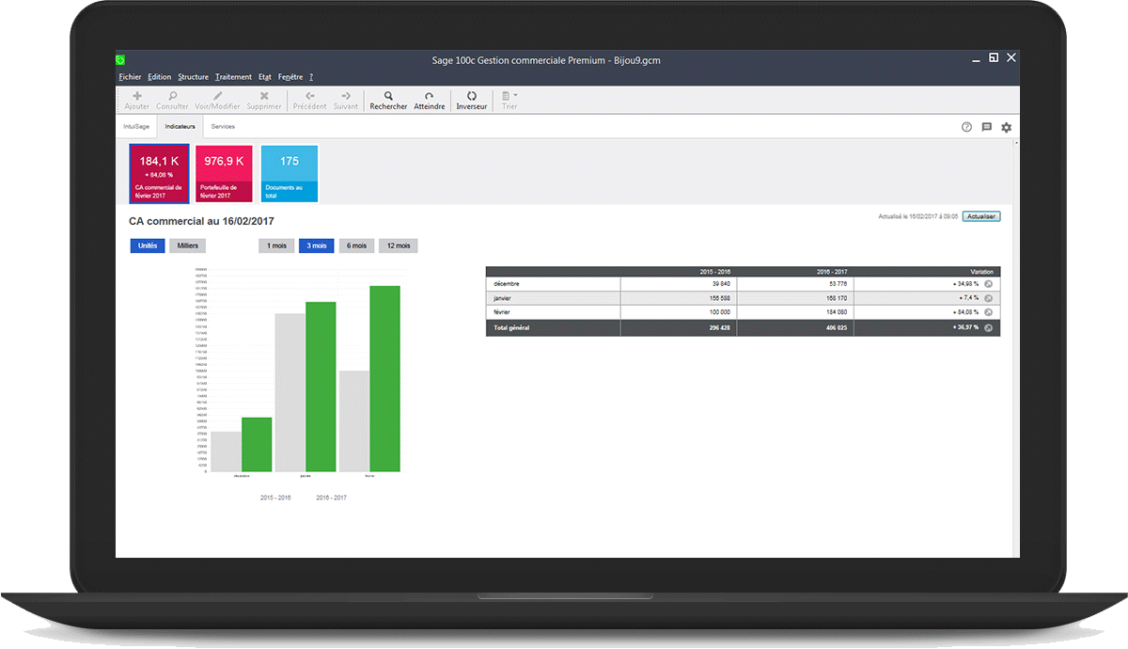Click the arrow icon in décembre row
1128x649 pixels.
pyautogui.click(x=988, y=283)
